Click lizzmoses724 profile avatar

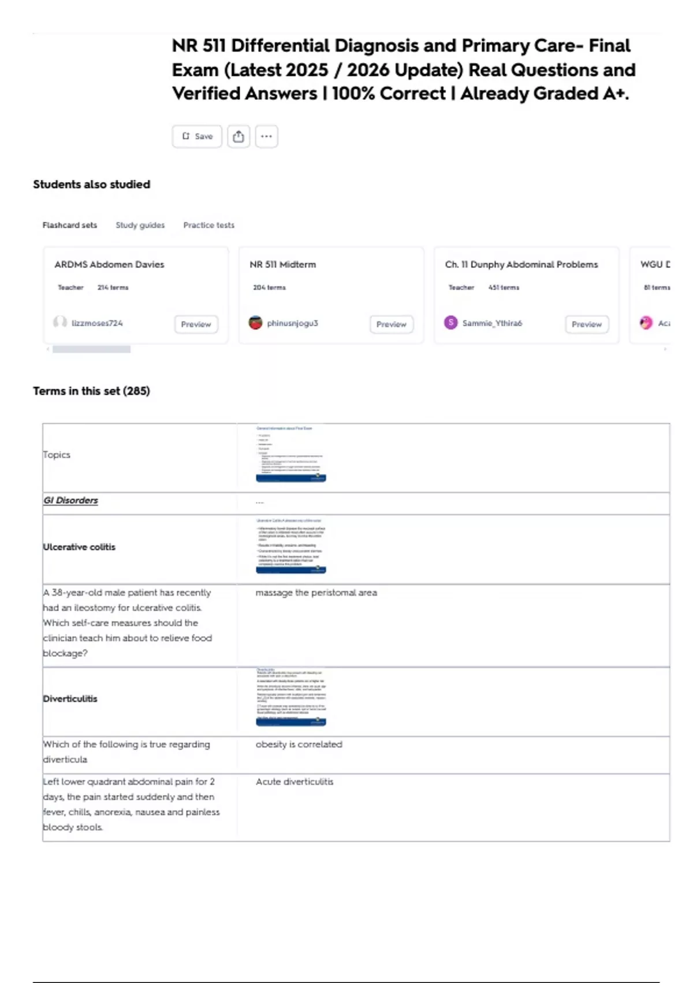tap(60, 323)
